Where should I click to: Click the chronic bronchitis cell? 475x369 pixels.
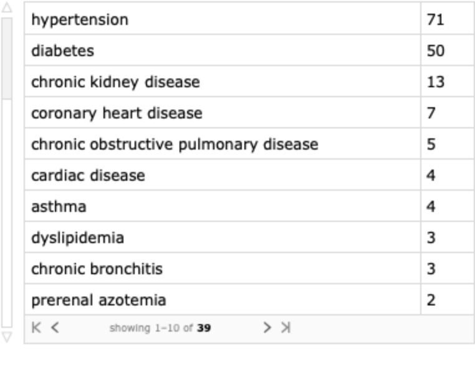pos(97,269)
